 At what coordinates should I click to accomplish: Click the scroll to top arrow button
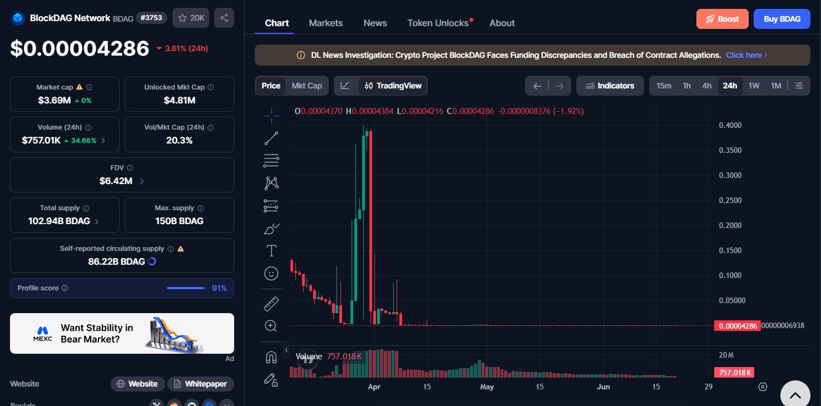[795, 395]
